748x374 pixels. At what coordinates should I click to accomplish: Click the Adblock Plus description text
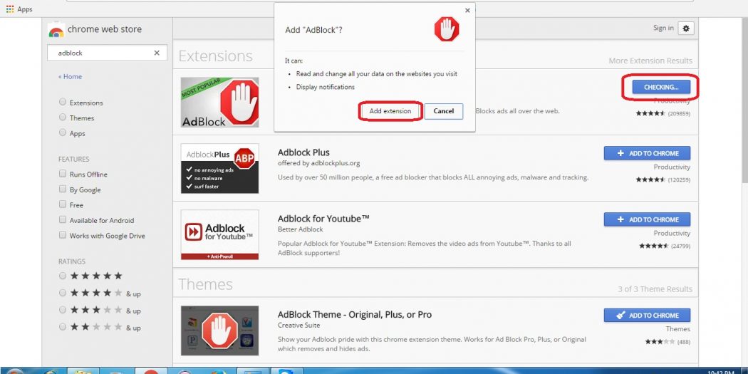click(x=433, y=177)
